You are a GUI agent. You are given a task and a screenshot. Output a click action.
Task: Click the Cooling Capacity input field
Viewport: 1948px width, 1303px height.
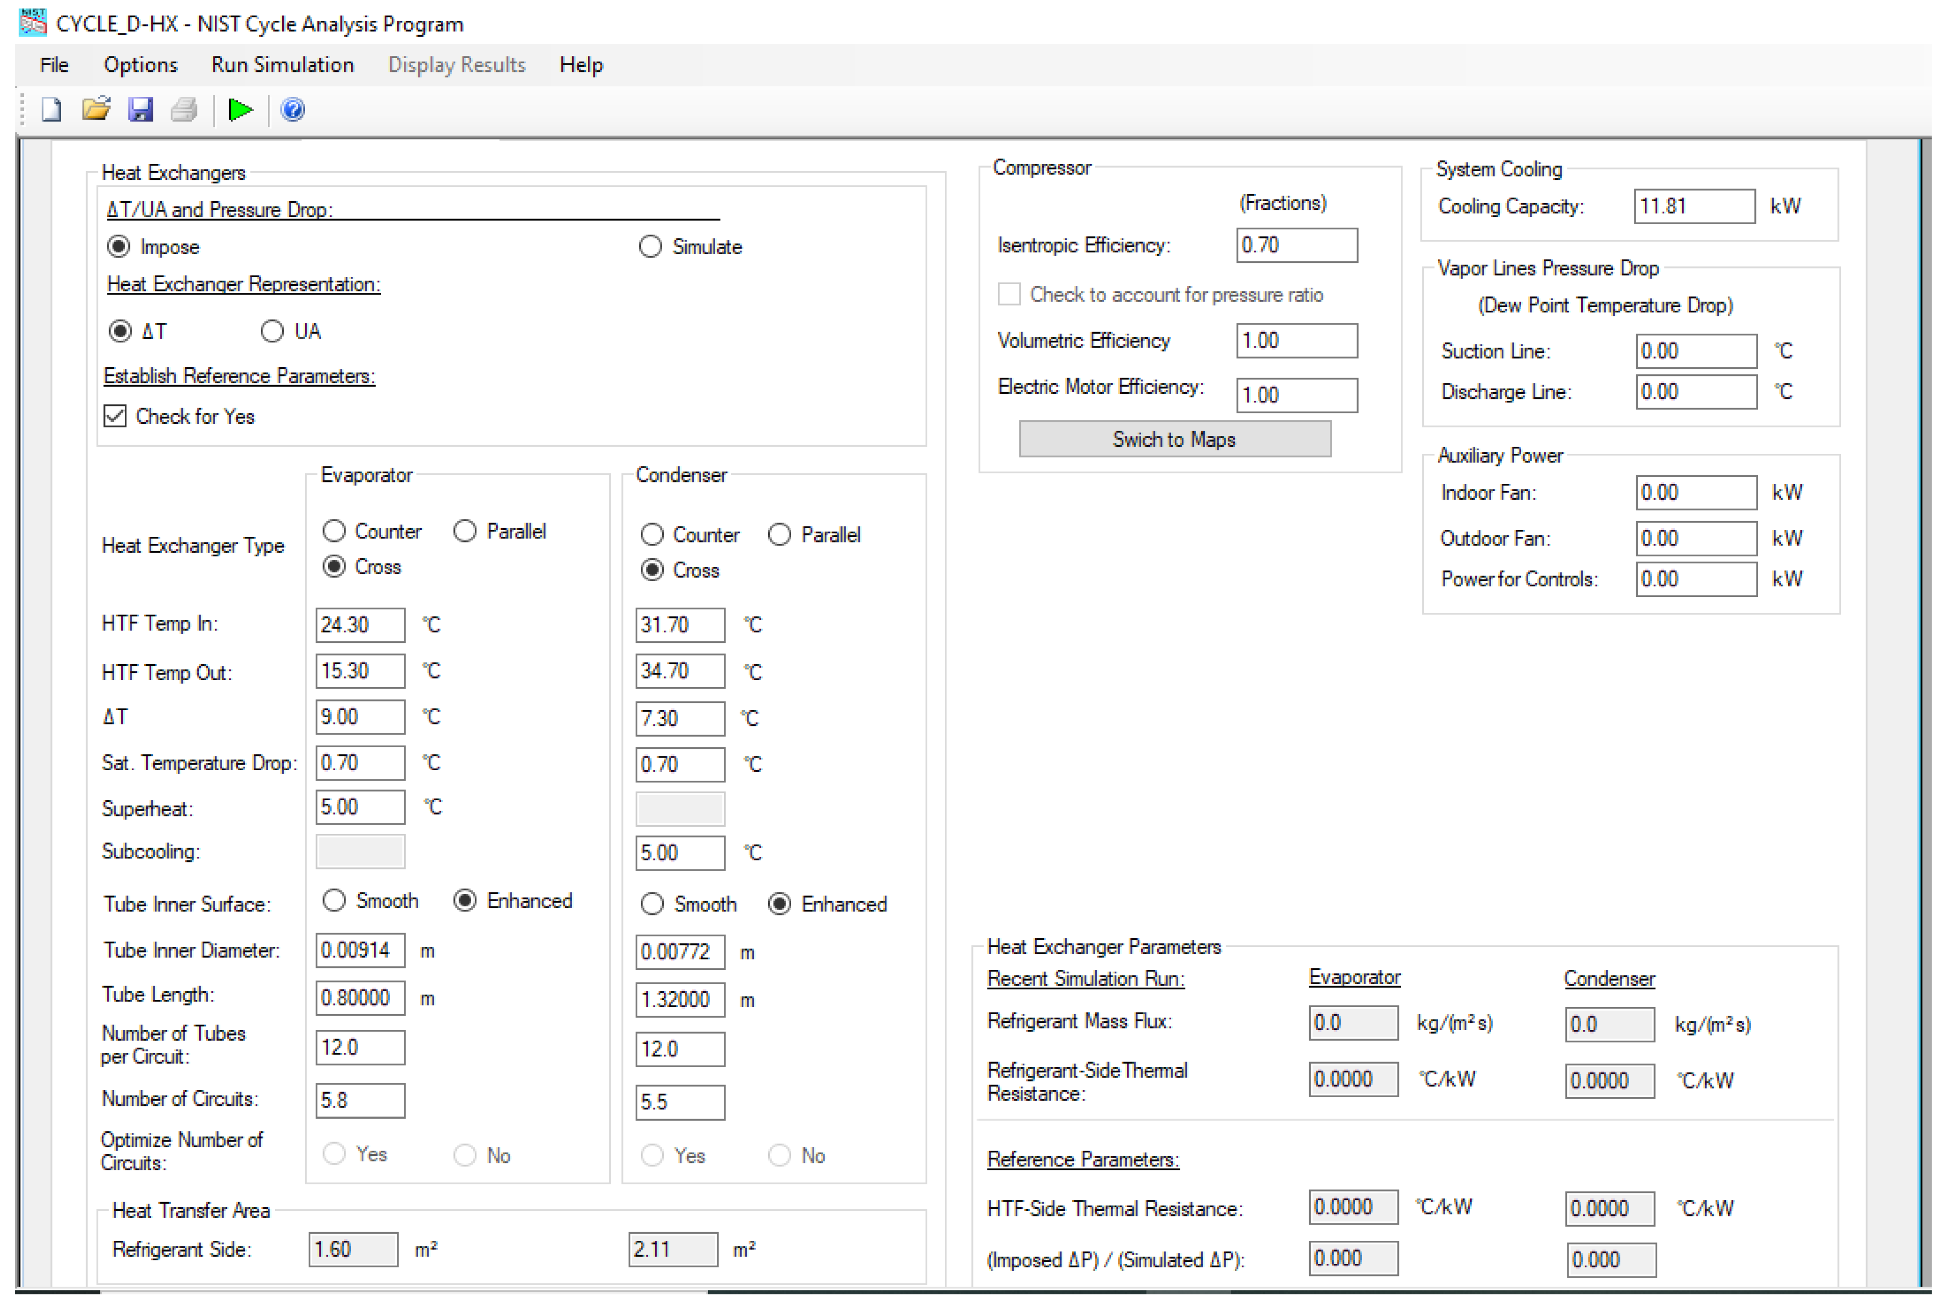point(1694,207)
